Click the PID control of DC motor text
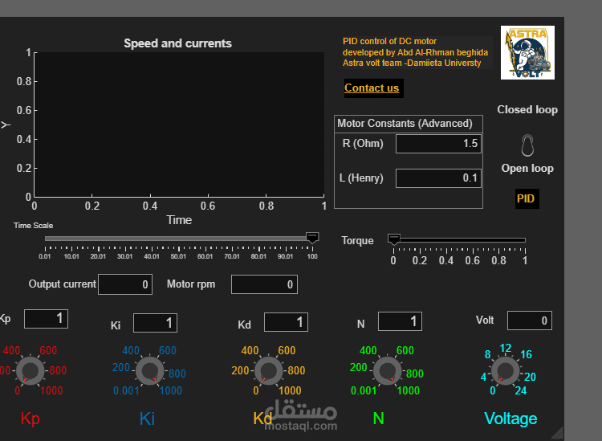Image resolution: width=602 pixels, height=441 pixels. (x=389, y=41)
